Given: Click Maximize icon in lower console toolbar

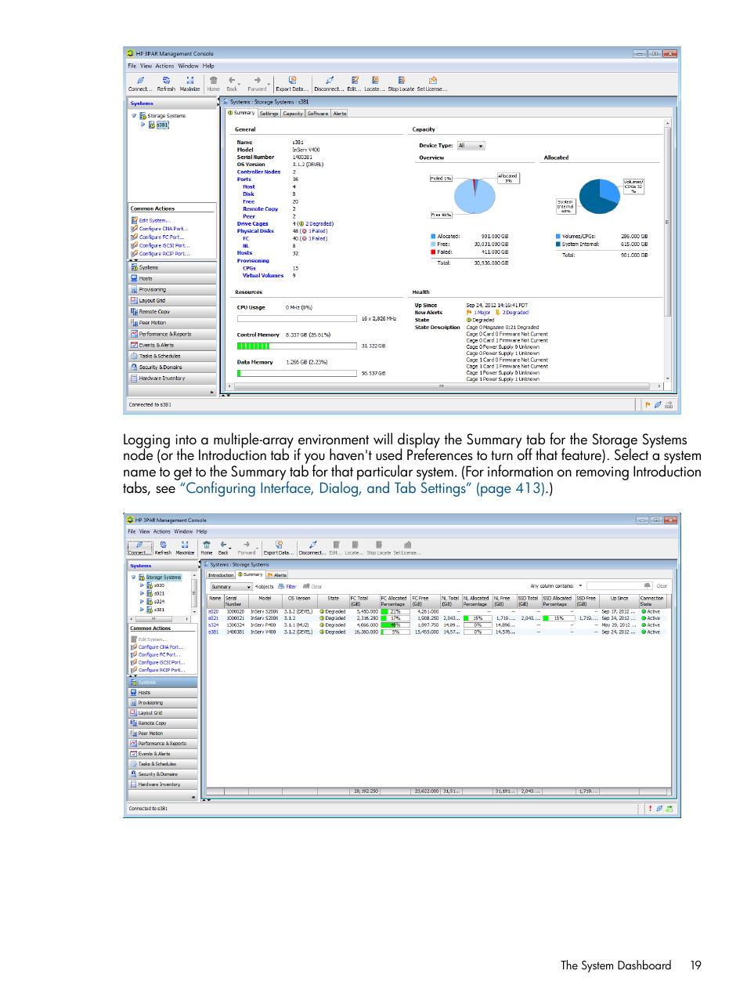Looking at the screenshot, I should coord(185,544).
